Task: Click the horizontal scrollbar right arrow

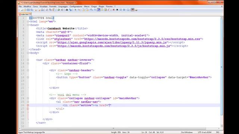Action: [x=219, y=128]
